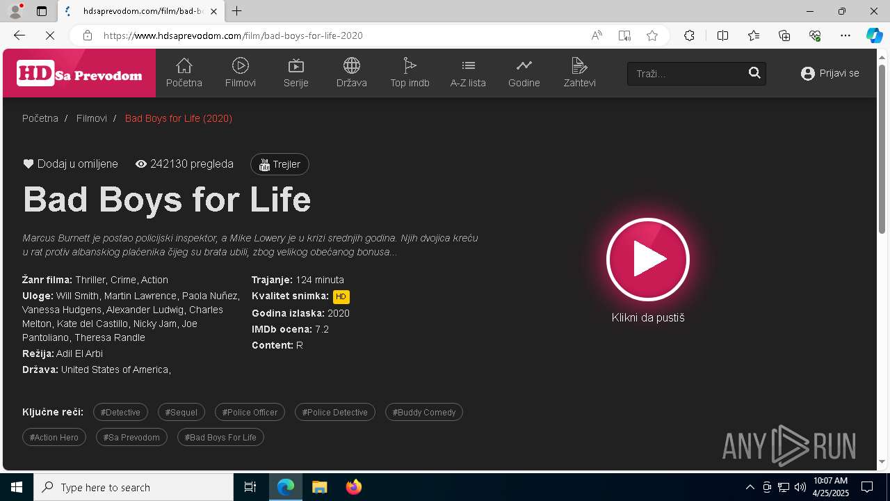
Task: Click the #Sequel keyword tag
Action: (x=181, y=412)
